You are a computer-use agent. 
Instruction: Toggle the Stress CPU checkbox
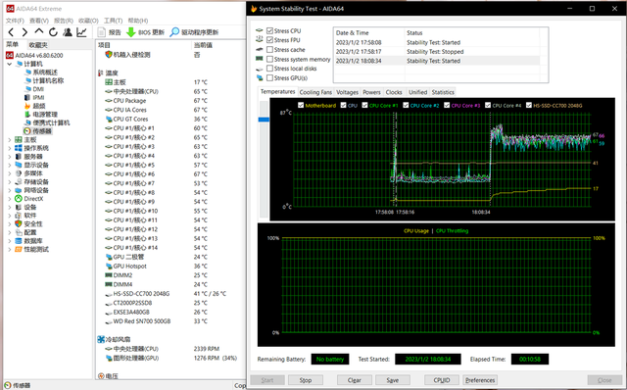[270, 30]
